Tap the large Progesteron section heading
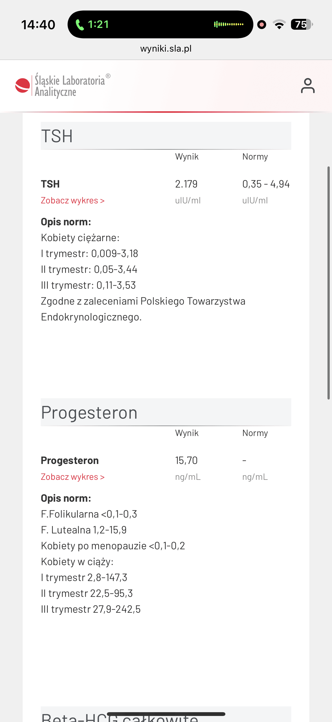This screenshot has height=722, width=332. click(89, 413)
